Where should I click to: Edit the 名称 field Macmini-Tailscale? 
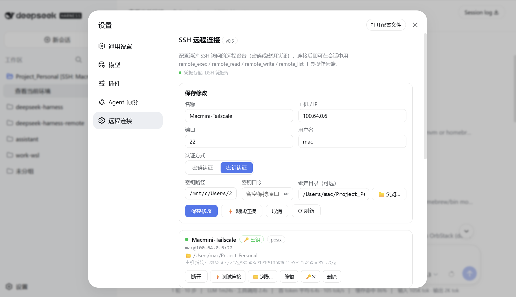[239, 116]
